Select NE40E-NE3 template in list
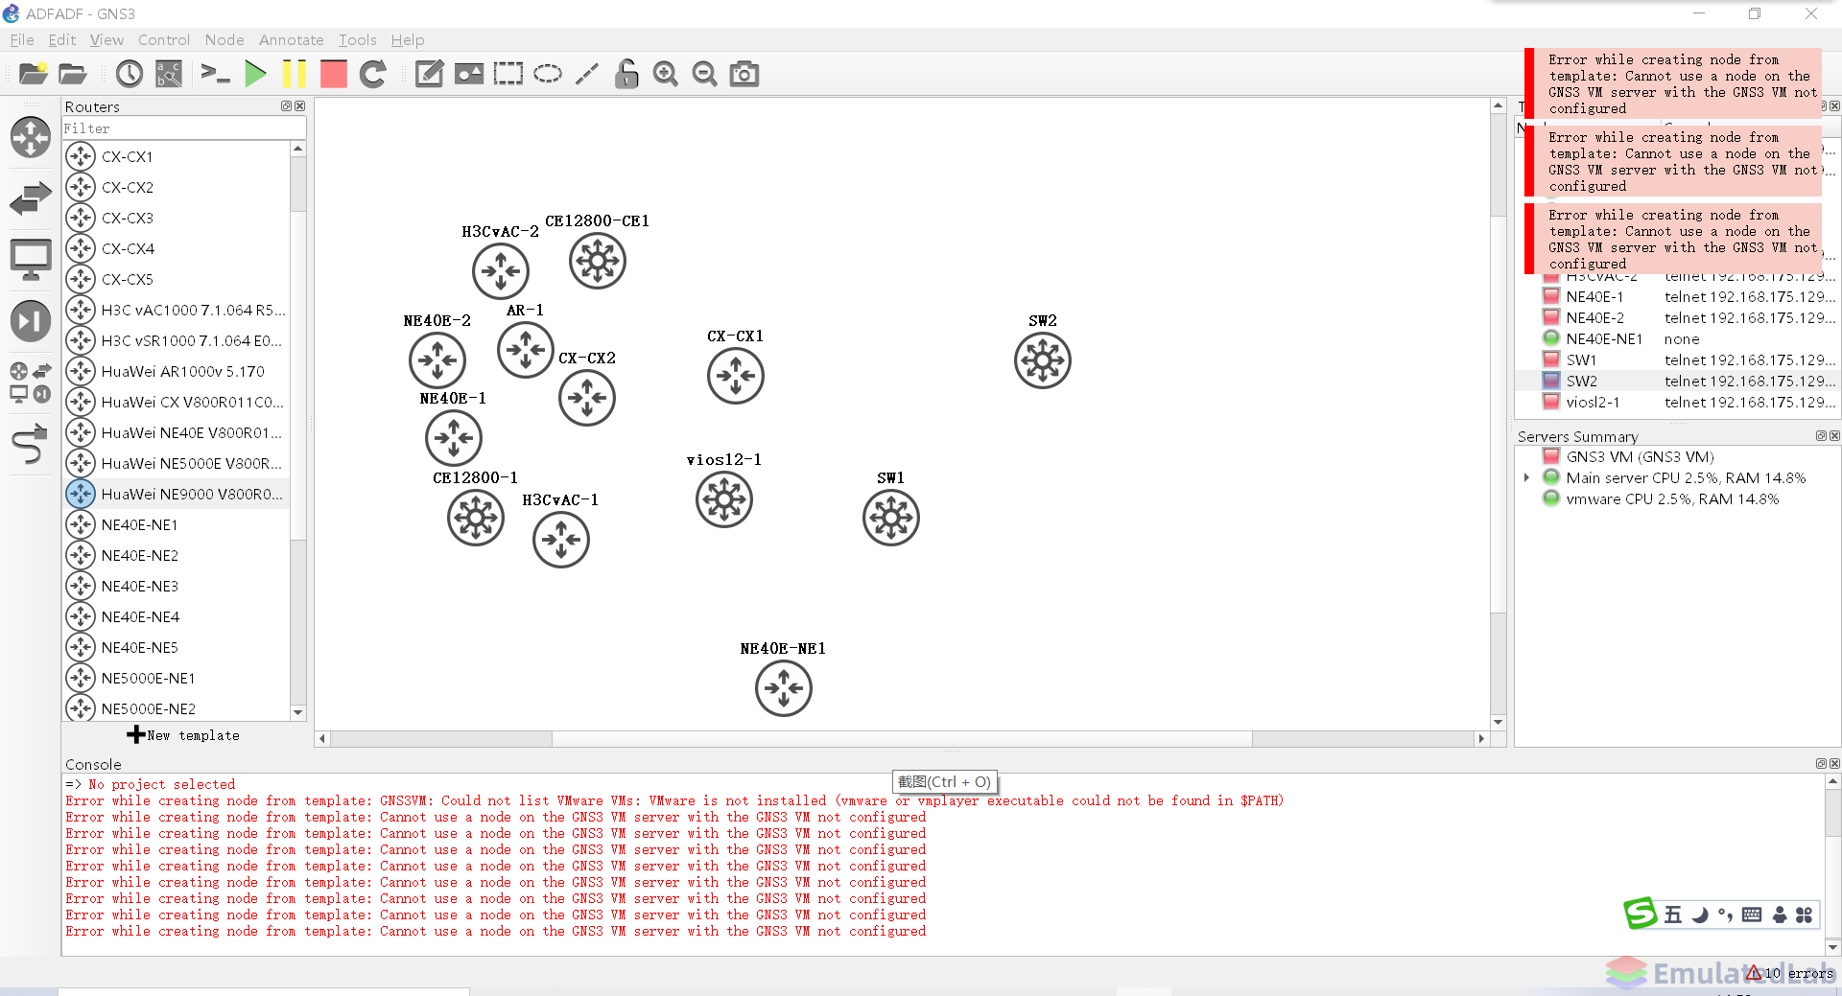The height and width of the screenshot is (996, 1842). click(x=177, y=586)
